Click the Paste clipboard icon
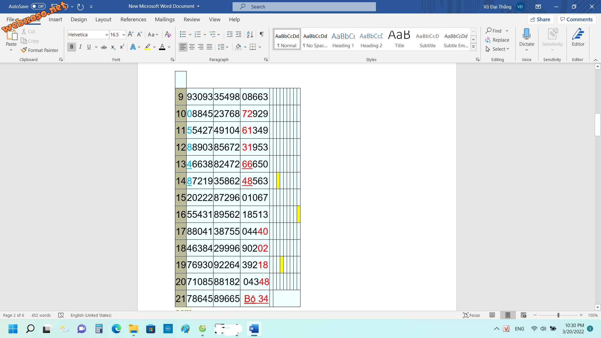The image size is (601, 338). point(11,35)
